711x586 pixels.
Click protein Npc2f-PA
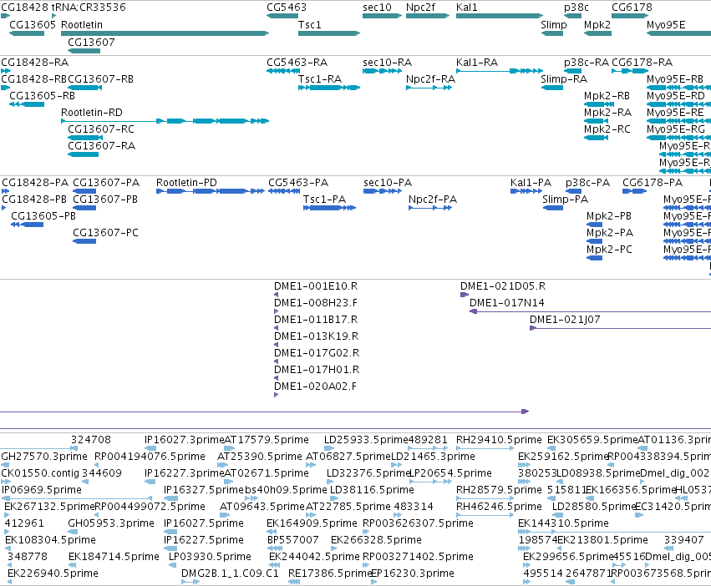tap(430, 208)
